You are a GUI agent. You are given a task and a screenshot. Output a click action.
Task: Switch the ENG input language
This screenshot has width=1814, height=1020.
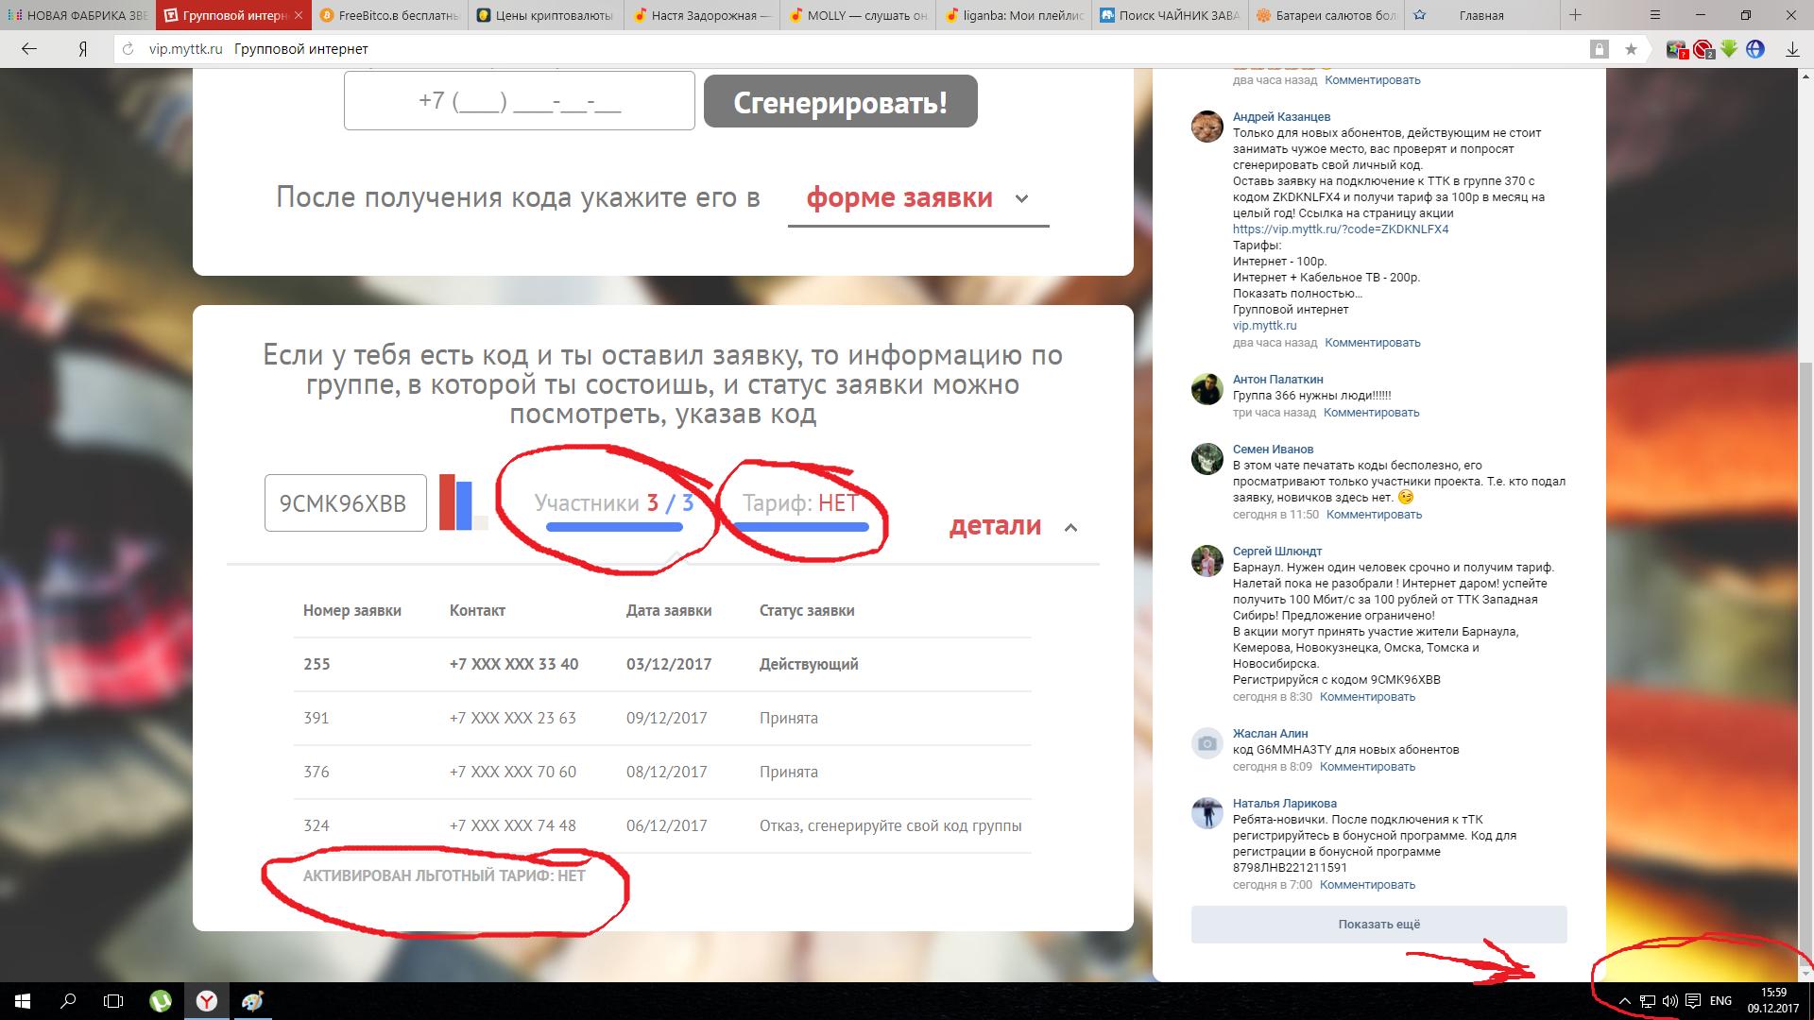coord(1720,1001)
